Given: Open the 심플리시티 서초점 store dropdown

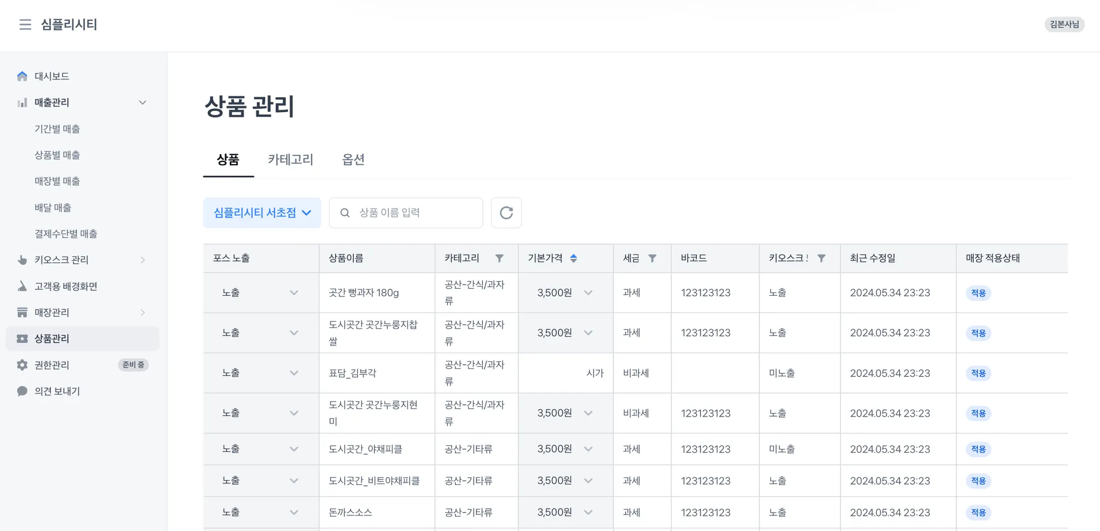Looking at the screenshot, I should (262, 213).
